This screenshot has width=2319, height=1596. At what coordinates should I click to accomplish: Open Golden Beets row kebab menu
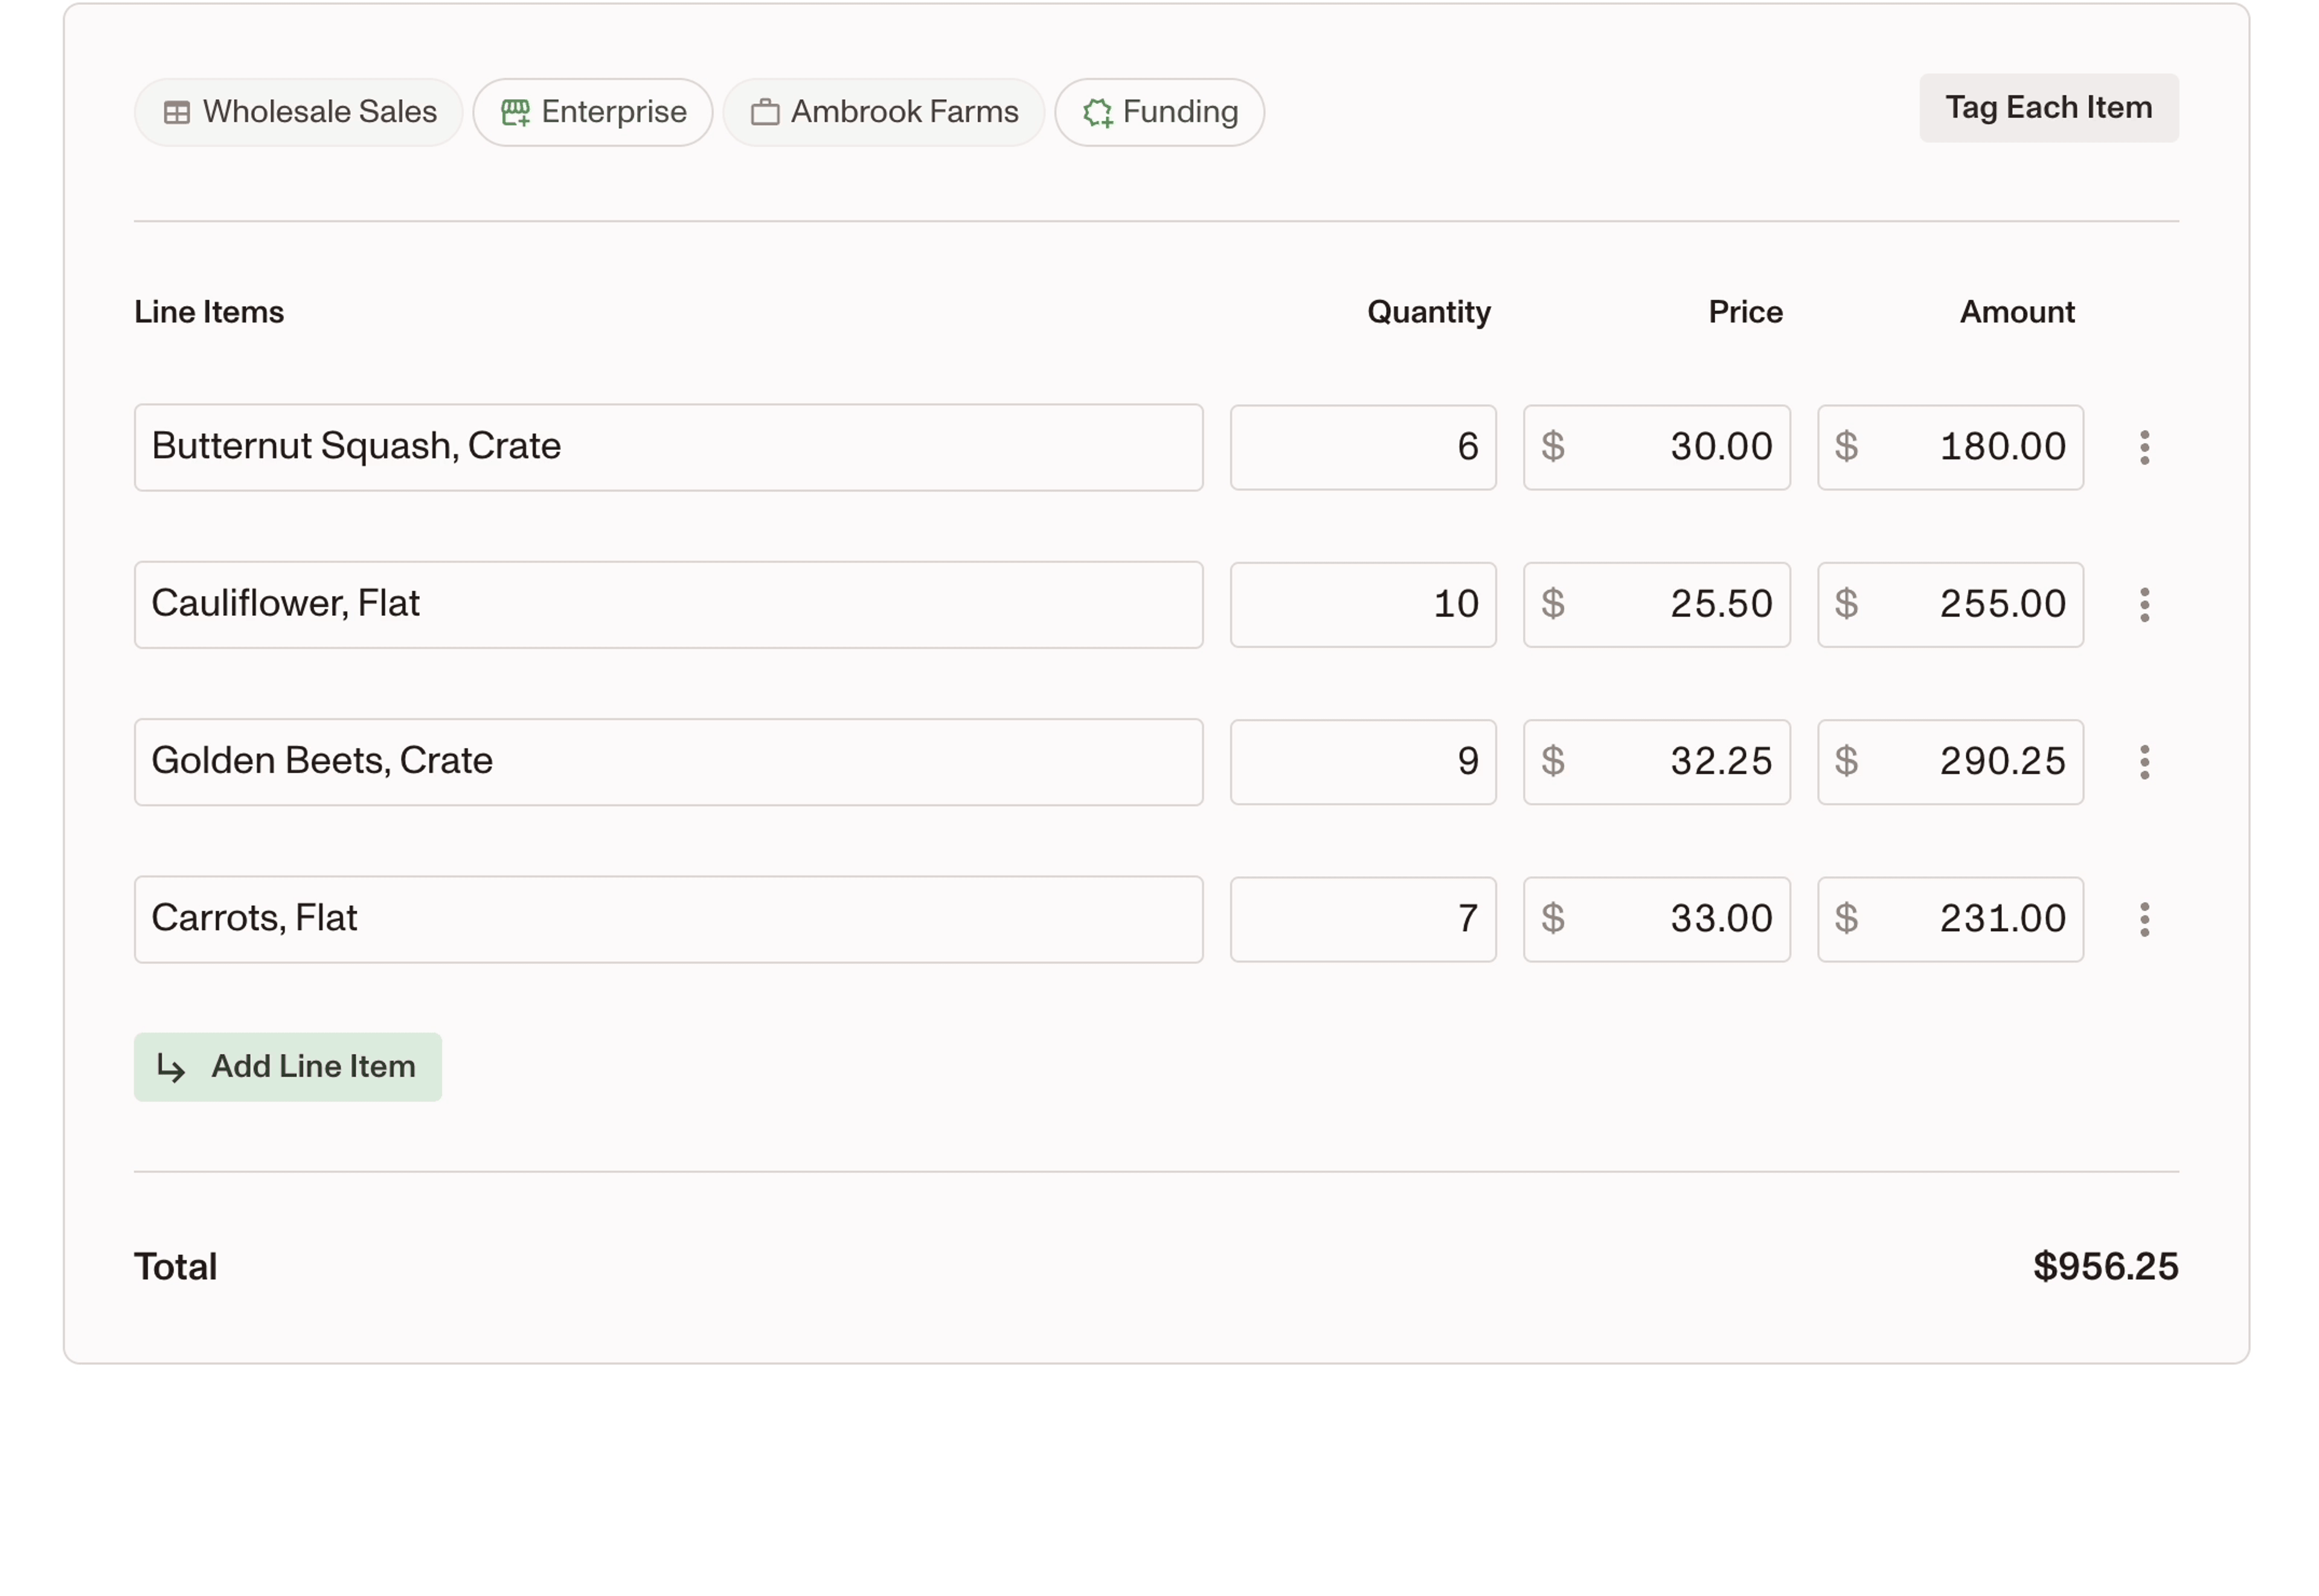[x=2144, y=762]
